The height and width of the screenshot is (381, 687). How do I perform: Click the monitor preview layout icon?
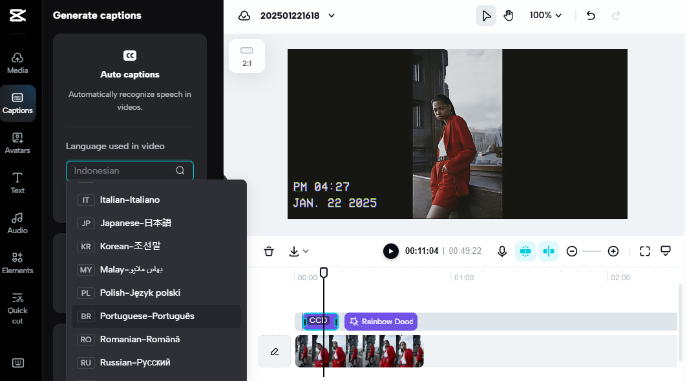pos(666,251)
